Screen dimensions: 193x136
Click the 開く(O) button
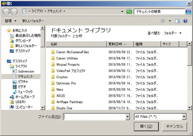[x=146, y=126]
